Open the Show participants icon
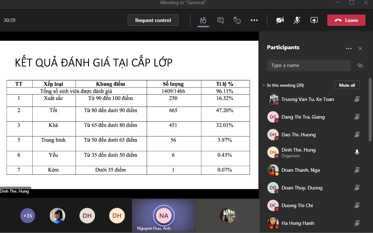373x233 pixels. pyautogui.click(x=203, y=20)
